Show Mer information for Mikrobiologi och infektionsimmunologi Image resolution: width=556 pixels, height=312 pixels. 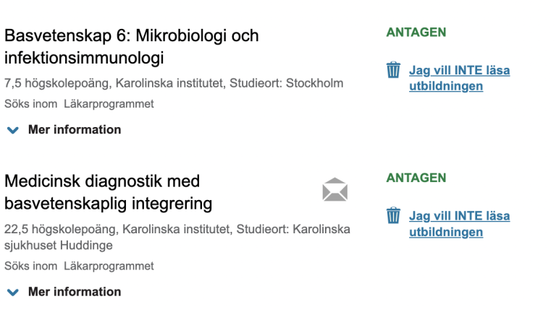pyautogui.click(x=75, y=129)
